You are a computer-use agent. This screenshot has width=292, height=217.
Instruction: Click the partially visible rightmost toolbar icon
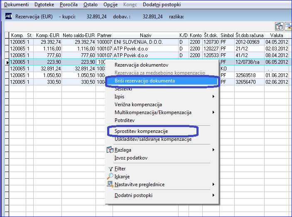pos(288,27)
